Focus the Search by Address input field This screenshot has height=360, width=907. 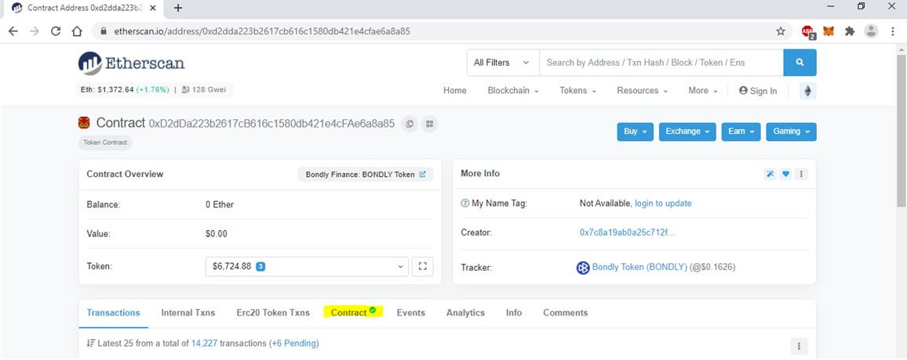661,63
